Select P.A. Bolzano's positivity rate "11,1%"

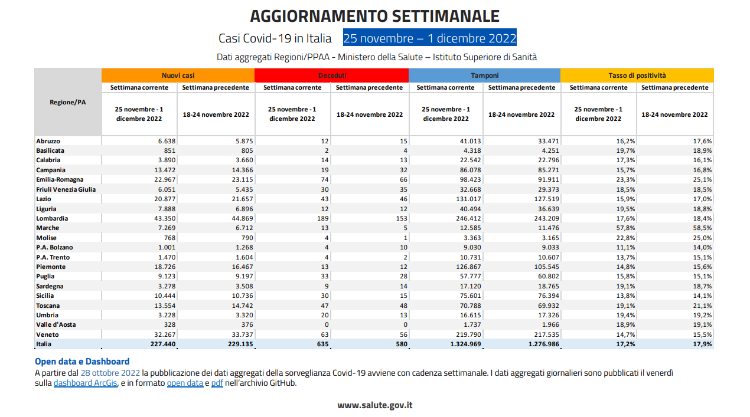coord(627,247)
